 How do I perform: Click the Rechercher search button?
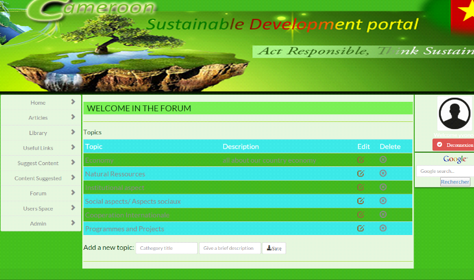[x=455, y=182]
